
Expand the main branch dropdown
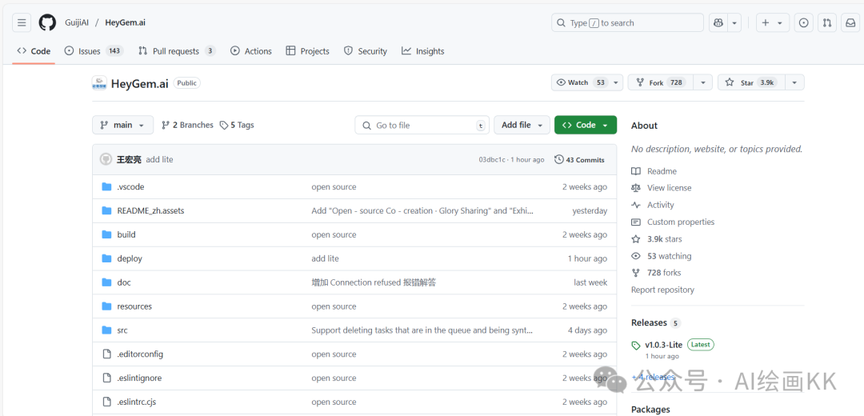click(122, 125)
